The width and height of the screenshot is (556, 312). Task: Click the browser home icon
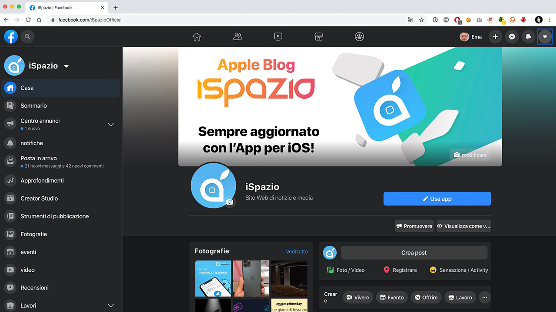[39, 20]
